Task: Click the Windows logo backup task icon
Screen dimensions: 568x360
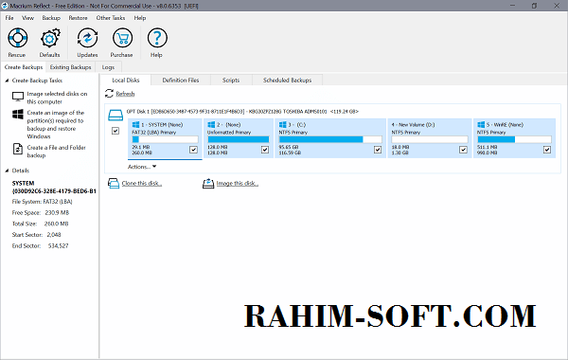Action: [18, 115]
